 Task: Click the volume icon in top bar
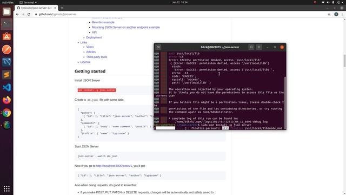[x=328, y=2]
